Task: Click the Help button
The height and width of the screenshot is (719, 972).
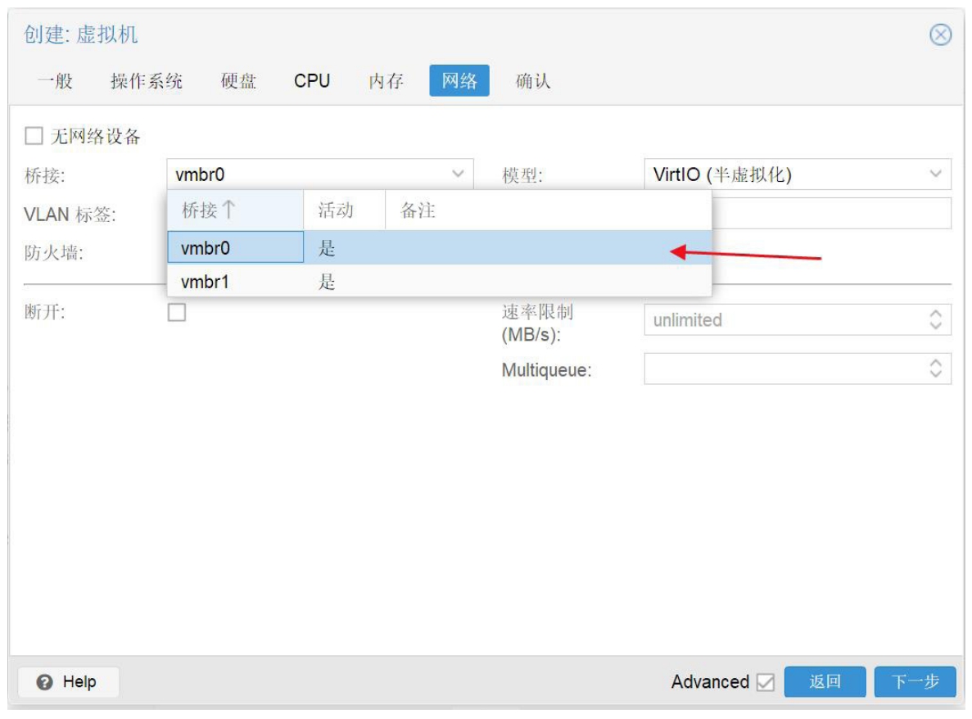Action: [x=68, y=681]
